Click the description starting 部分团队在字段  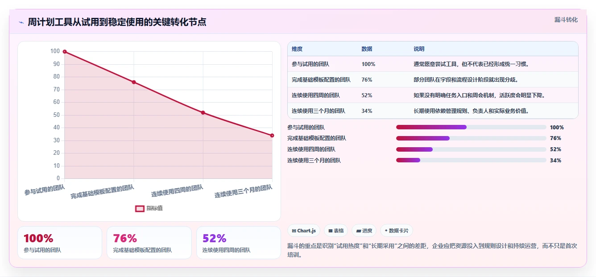(466, 80)
